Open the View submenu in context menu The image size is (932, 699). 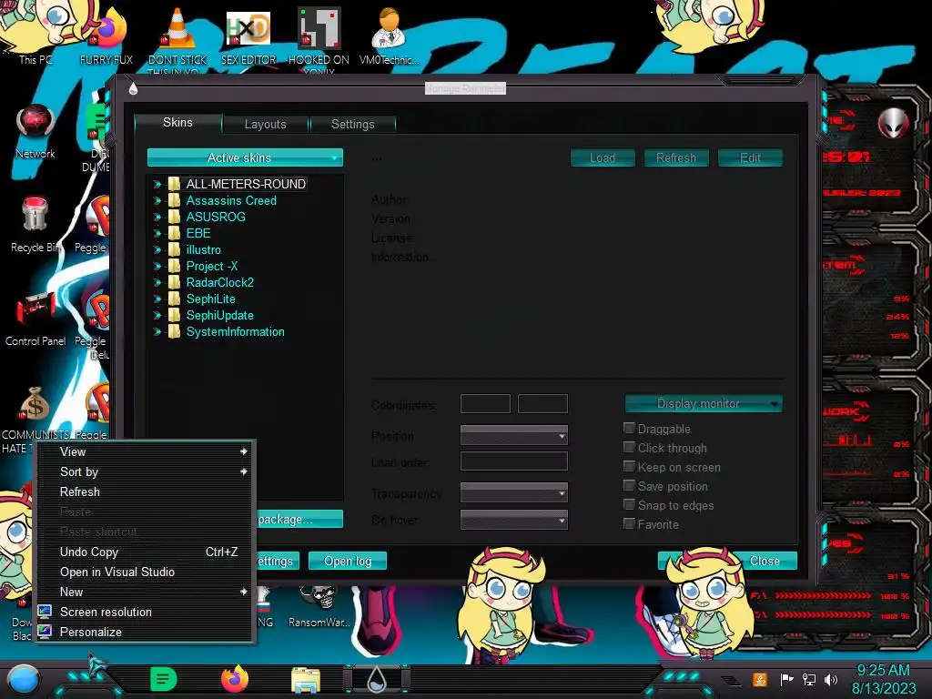(147, 451)
